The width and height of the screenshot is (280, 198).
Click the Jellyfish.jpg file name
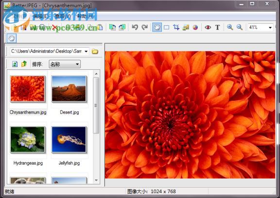coord(70,163)
